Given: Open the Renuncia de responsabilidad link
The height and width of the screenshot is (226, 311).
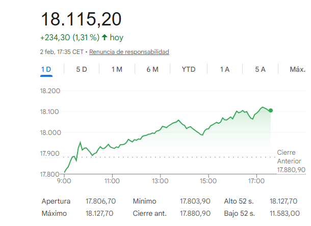Looking at the screenshot, I should 129,52.
